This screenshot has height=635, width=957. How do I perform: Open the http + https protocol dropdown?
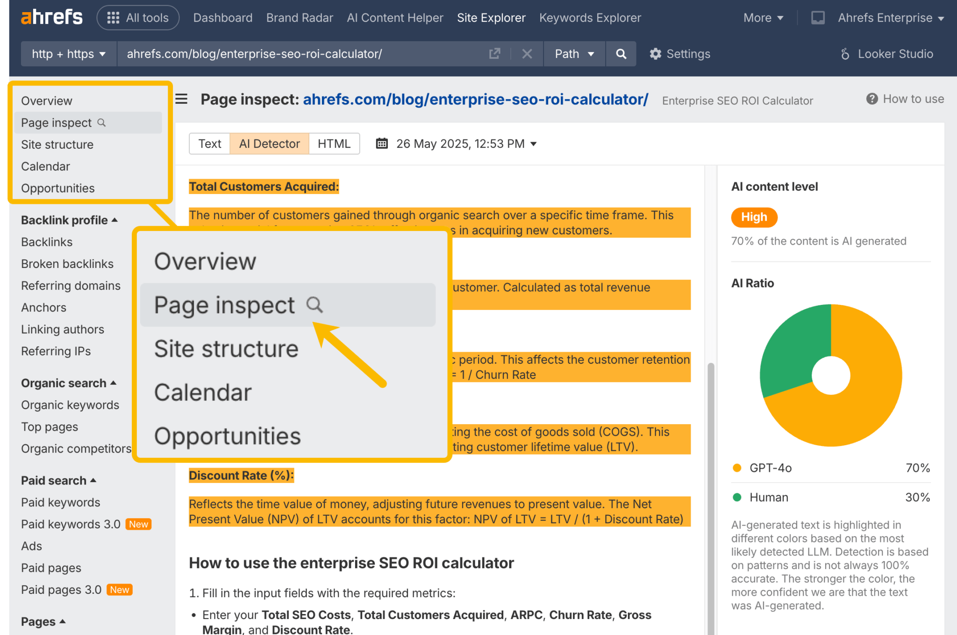tap(68, 54)
